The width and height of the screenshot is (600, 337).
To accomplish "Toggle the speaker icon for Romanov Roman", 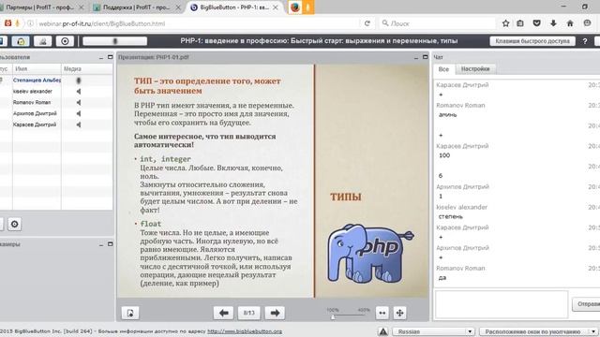I will [x=79, y=102].
